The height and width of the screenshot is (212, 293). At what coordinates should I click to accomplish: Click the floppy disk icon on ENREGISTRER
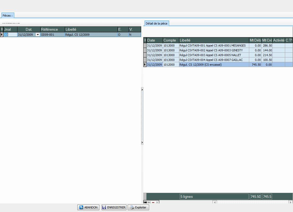[x=104, y=207]
